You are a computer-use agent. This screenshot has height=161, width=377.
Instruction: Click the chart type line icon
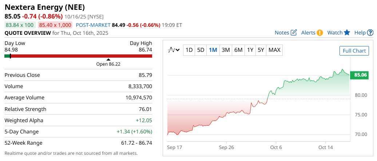[171, 50]
